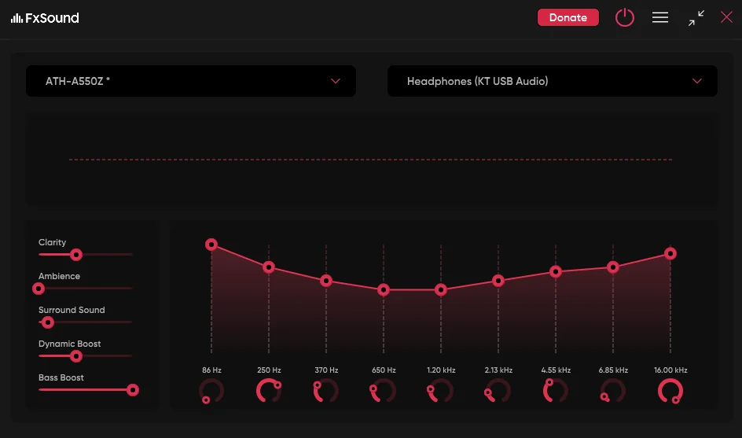
Task: Select the 6.85 kHz EQ band point
Action: (613, 267)
